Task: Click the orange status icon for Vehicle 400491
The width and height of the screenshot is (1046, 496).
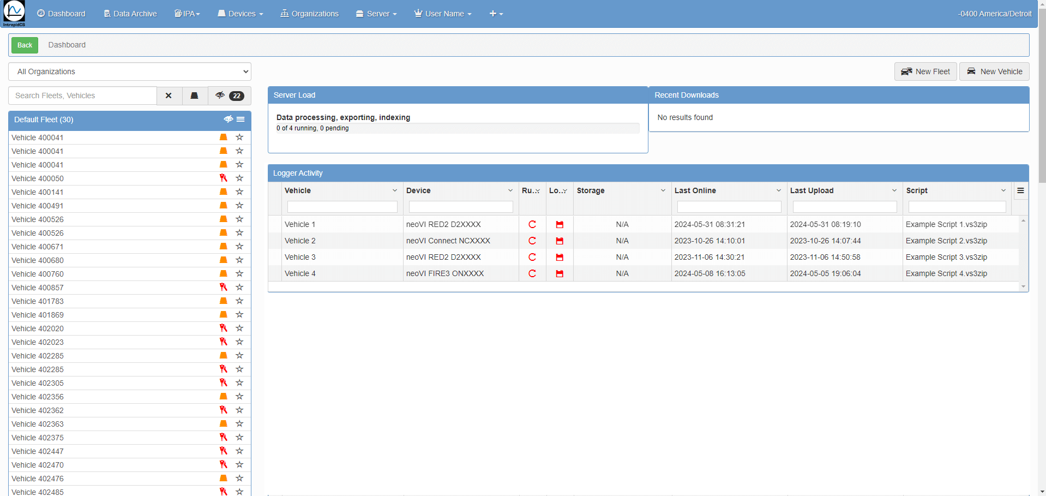Action: point(223,205)
